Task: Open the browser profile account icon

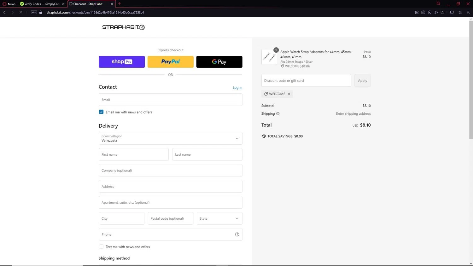Action: pyautogui.click(x=468, y=12)
